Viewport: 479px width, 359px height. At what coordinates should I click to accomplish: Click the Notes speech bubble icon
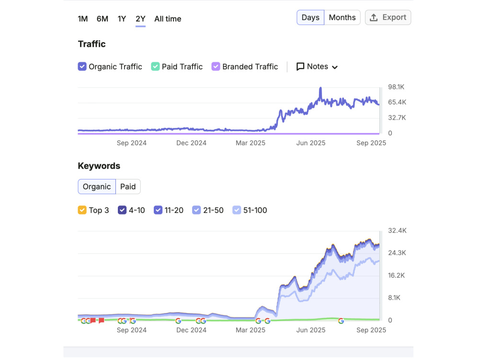[x=300, y=67]
